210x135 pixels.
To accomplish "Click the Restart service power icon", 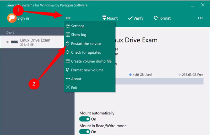I will click(x=68, y=43).
